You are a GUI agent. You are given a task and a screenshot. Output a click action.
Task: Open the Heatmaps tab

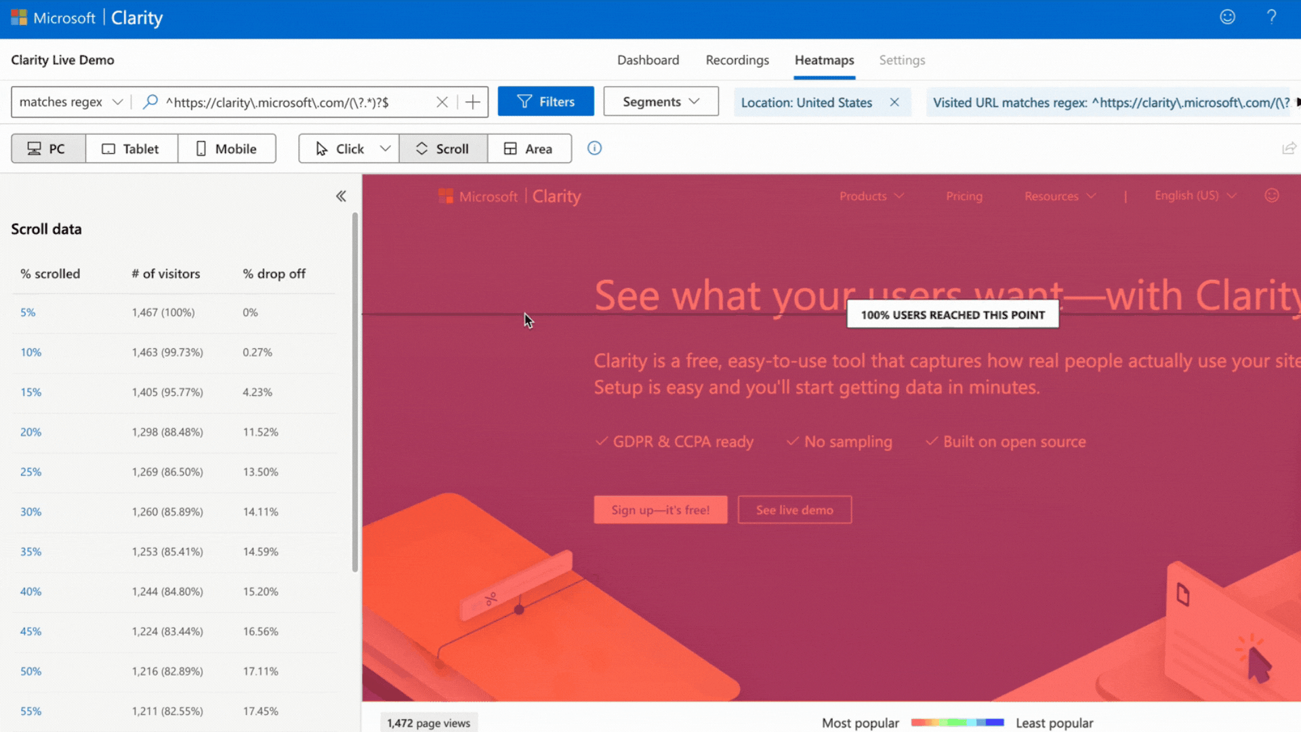[824, 60]
